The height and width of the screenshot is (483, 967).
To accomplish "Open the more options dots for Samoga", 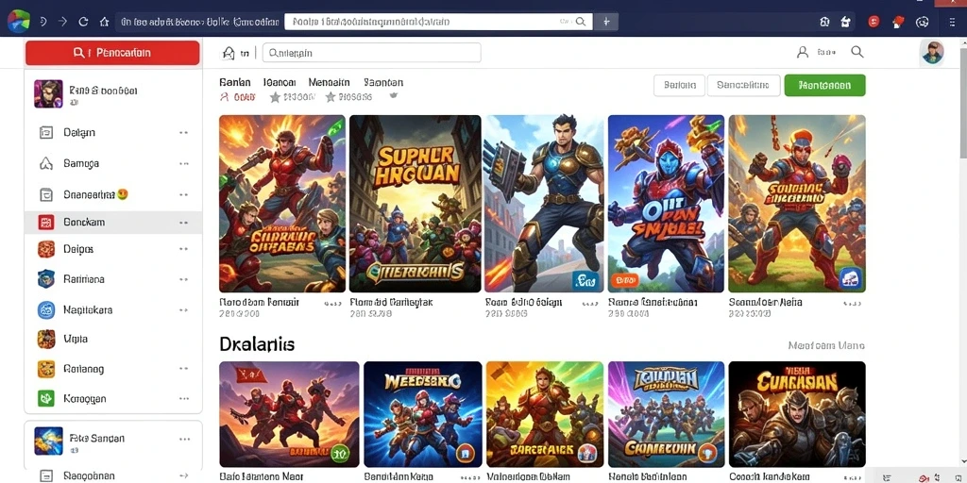I will 183,164.
